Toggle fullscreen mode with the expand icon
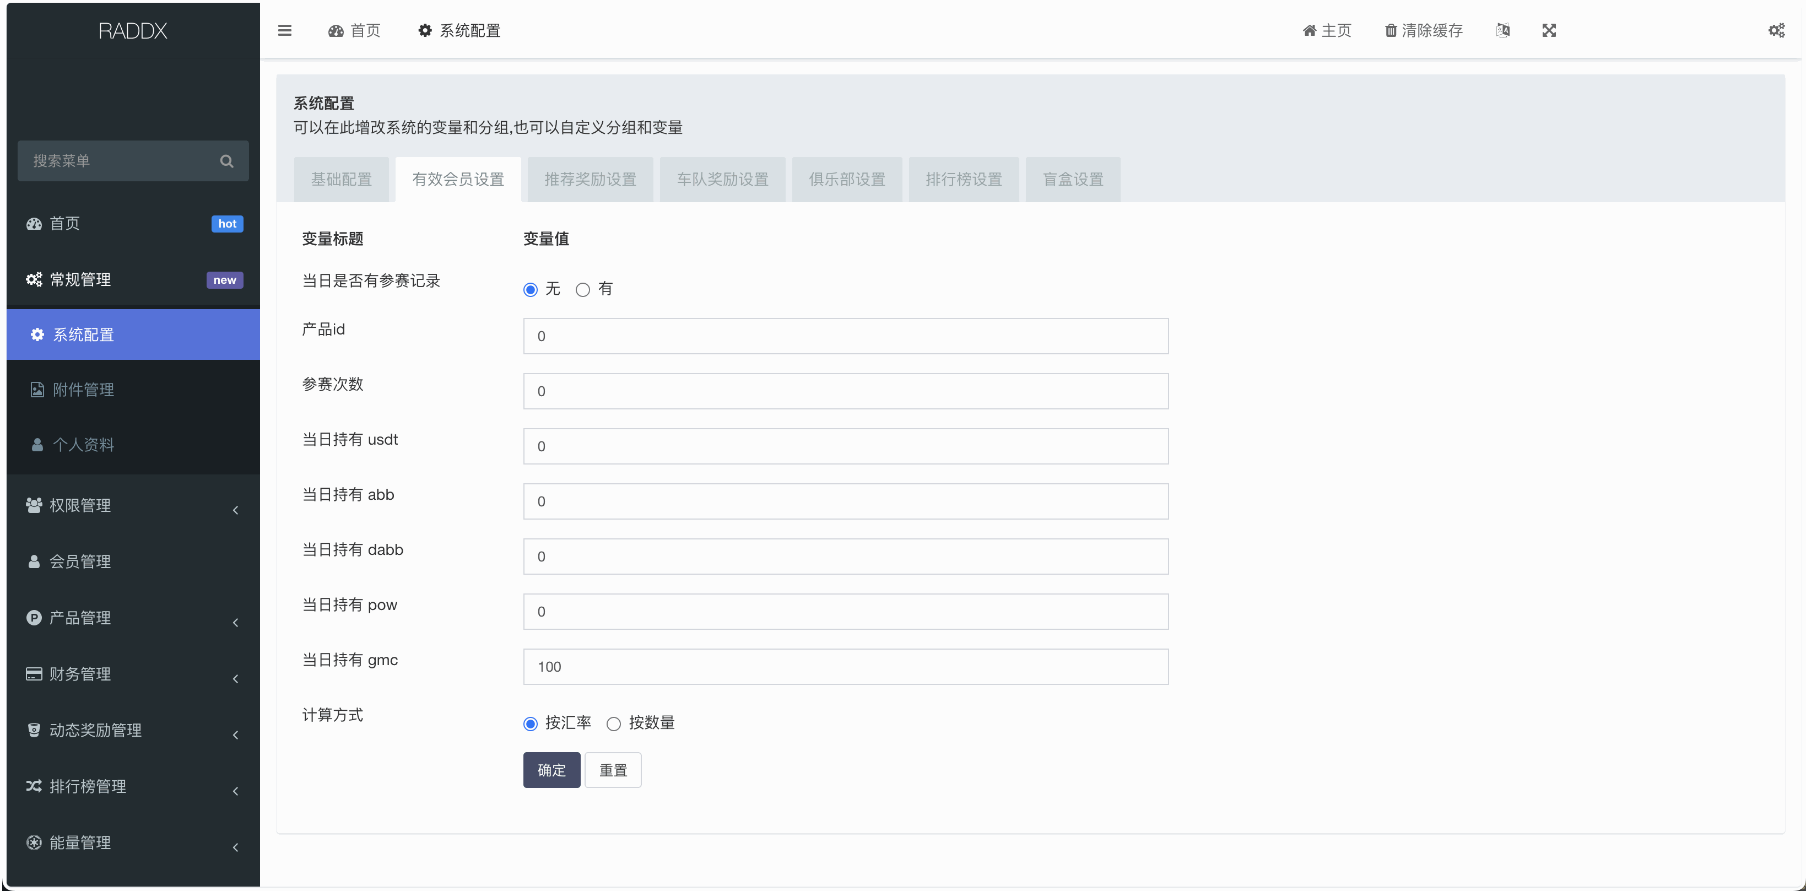Screen dimensions: 1806x891 coord(1549,30)
